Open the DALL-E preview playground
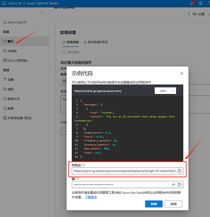This screenshot has height=217, width=210. (15, 60)
